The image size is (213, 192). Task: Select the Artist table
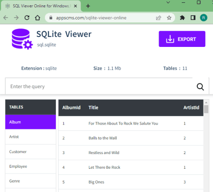[x=30, y=137]
